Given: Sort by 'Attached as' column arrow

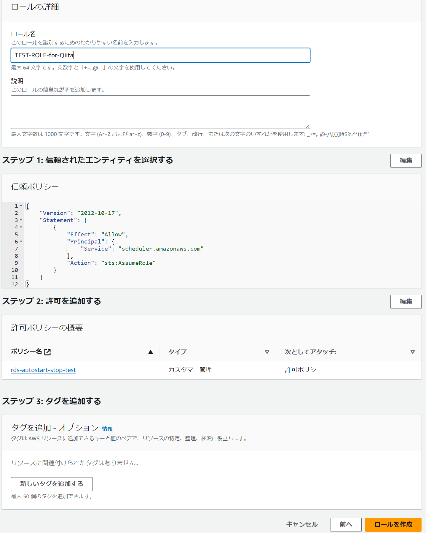Looking at the screenshot, I should click(412, 352).
